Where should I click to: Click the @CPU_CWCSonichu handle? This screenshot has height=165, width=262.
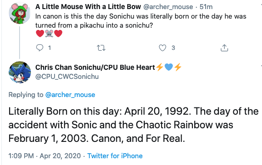[67, 77]
